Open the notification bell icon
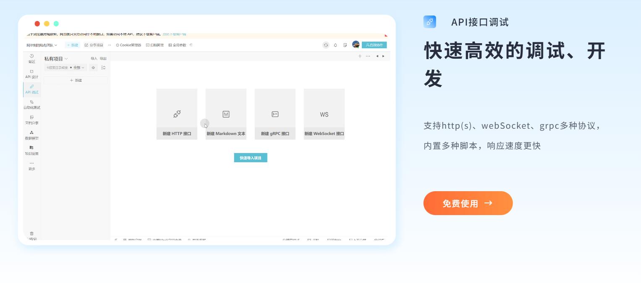This screenshot has width=641, height=283. tap(335, 45)
